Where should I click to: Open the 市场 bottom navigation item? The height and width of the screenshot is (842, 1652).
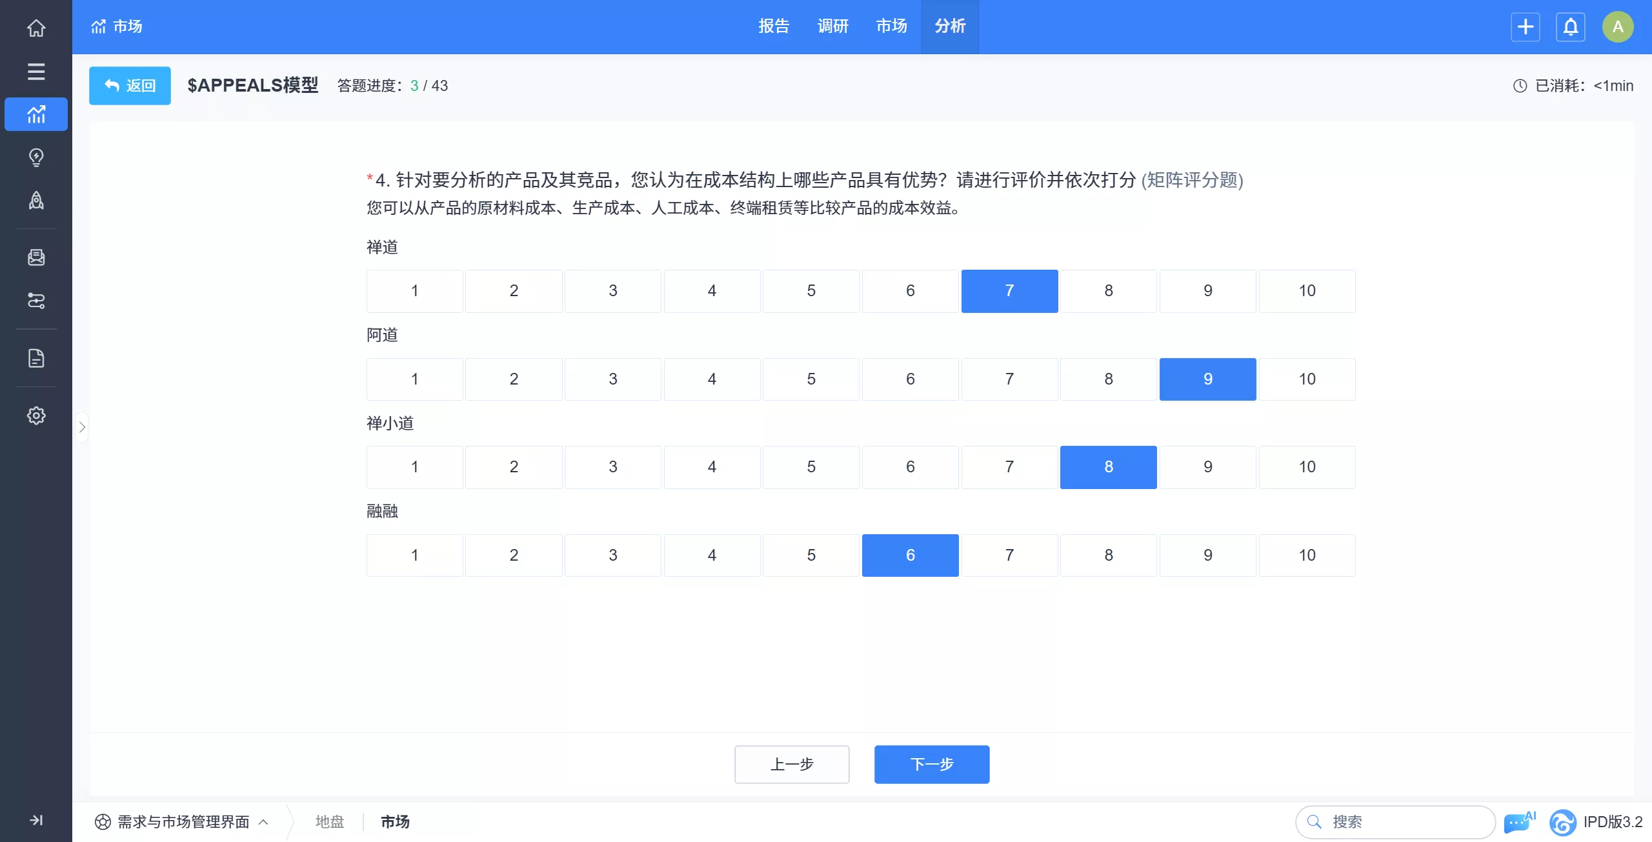[x=395, y=822]
